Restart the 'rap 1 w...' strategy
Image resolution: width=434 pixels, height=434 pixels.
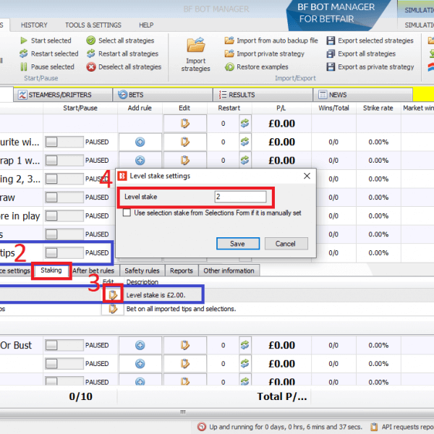[x=245, y=161]
